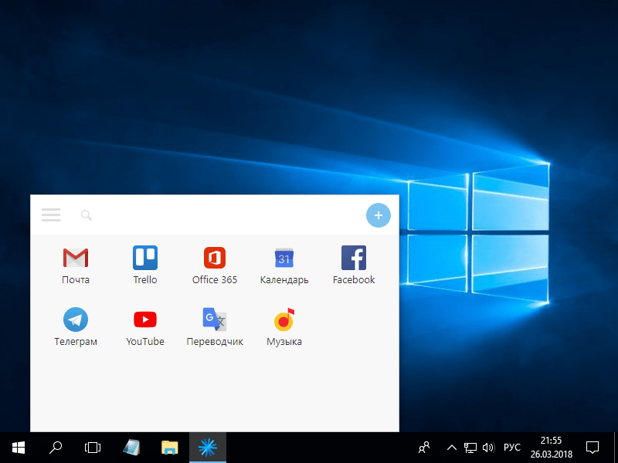Open Task View from the taskbar

click(x=93, y=447)
